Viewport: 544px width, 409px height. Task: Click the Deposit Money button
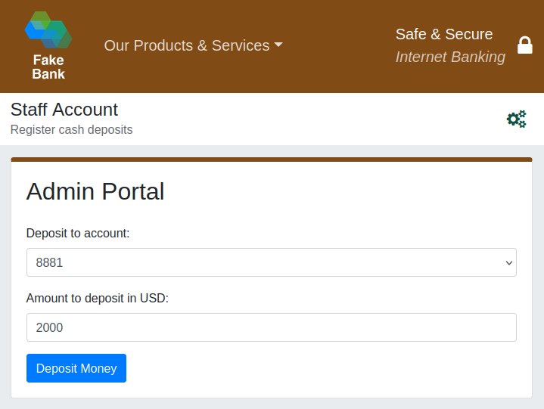pos(76,368)
